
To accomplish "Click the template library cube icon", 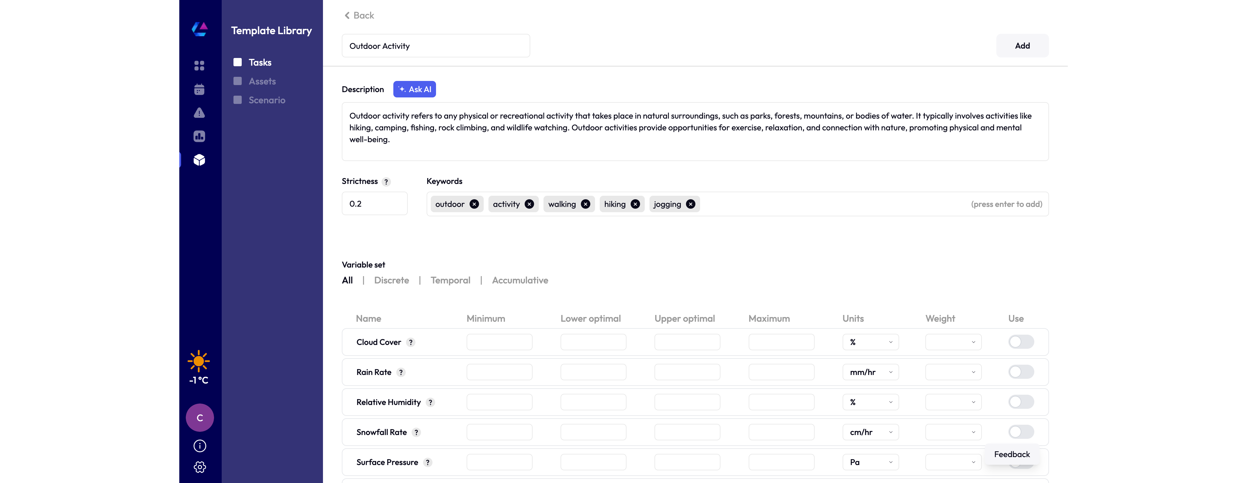I will click(199, 160).
